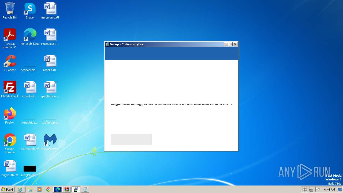Switch to the Notepad taskbar button
The width and height of the screenshot is (343, 193).
[85, 190]
